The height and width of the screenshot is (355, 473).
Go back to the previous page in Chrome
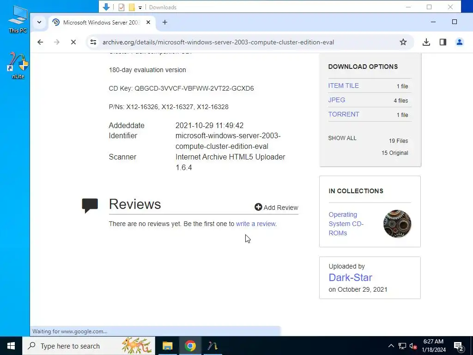pos(40,42)
